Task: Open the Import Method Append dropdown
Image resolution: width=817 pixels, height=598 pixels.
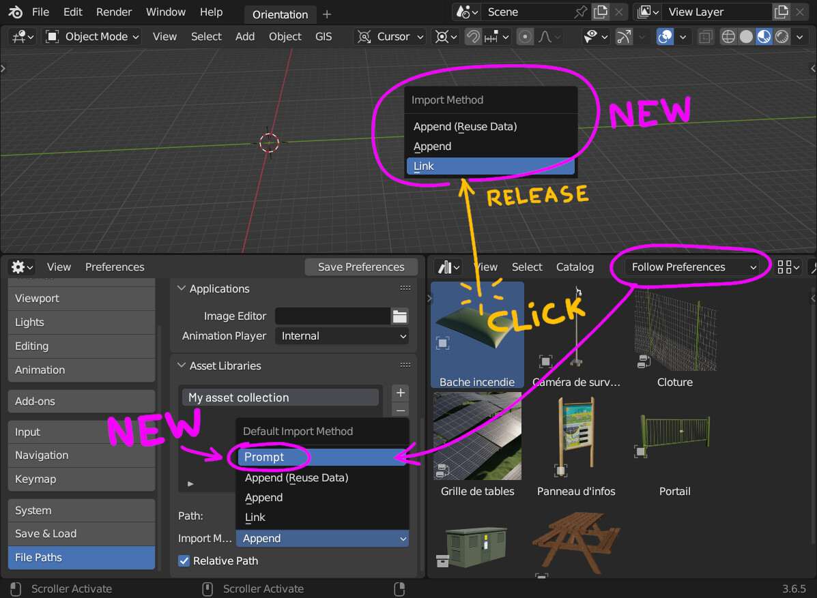Action: 323,538
